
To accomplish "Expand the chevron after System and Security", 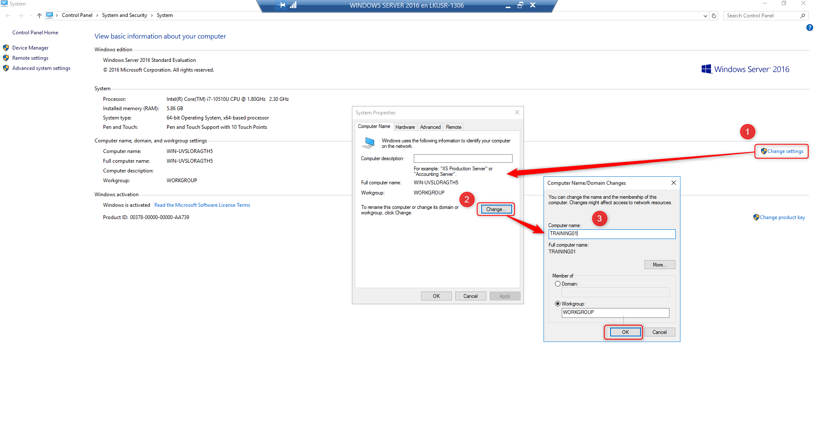I will point(152,15).
